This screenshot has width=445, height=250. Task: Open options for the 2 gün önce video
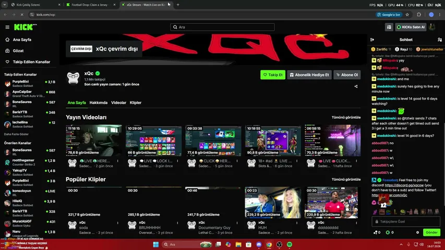pyautogui.click(x=118, y=161)
